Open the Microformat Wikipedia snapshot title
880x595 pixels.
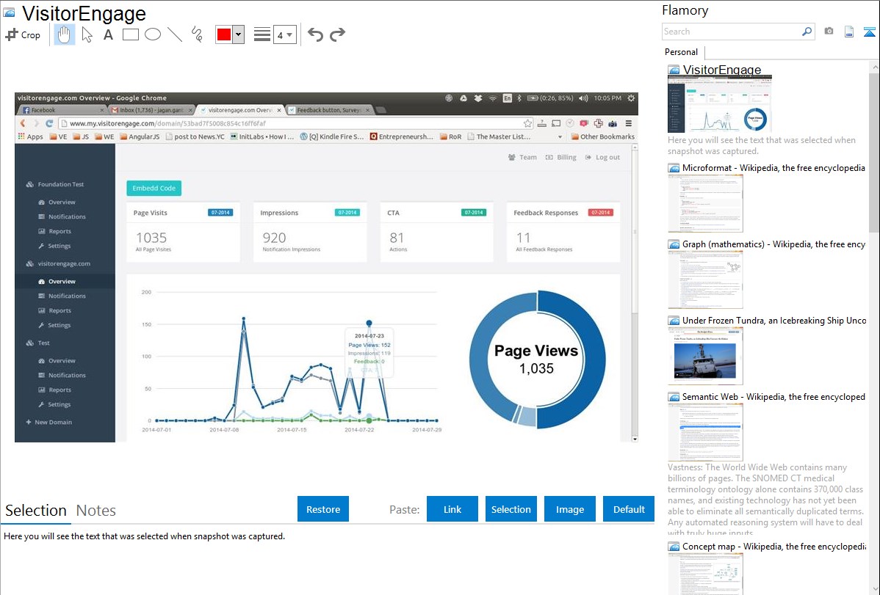pos(773,168)
